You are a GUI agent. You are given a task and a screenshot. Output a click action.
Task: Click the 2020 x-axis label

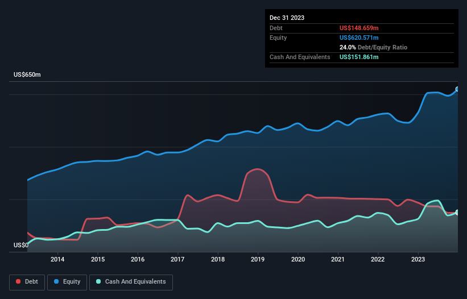[x=298, y=259]
